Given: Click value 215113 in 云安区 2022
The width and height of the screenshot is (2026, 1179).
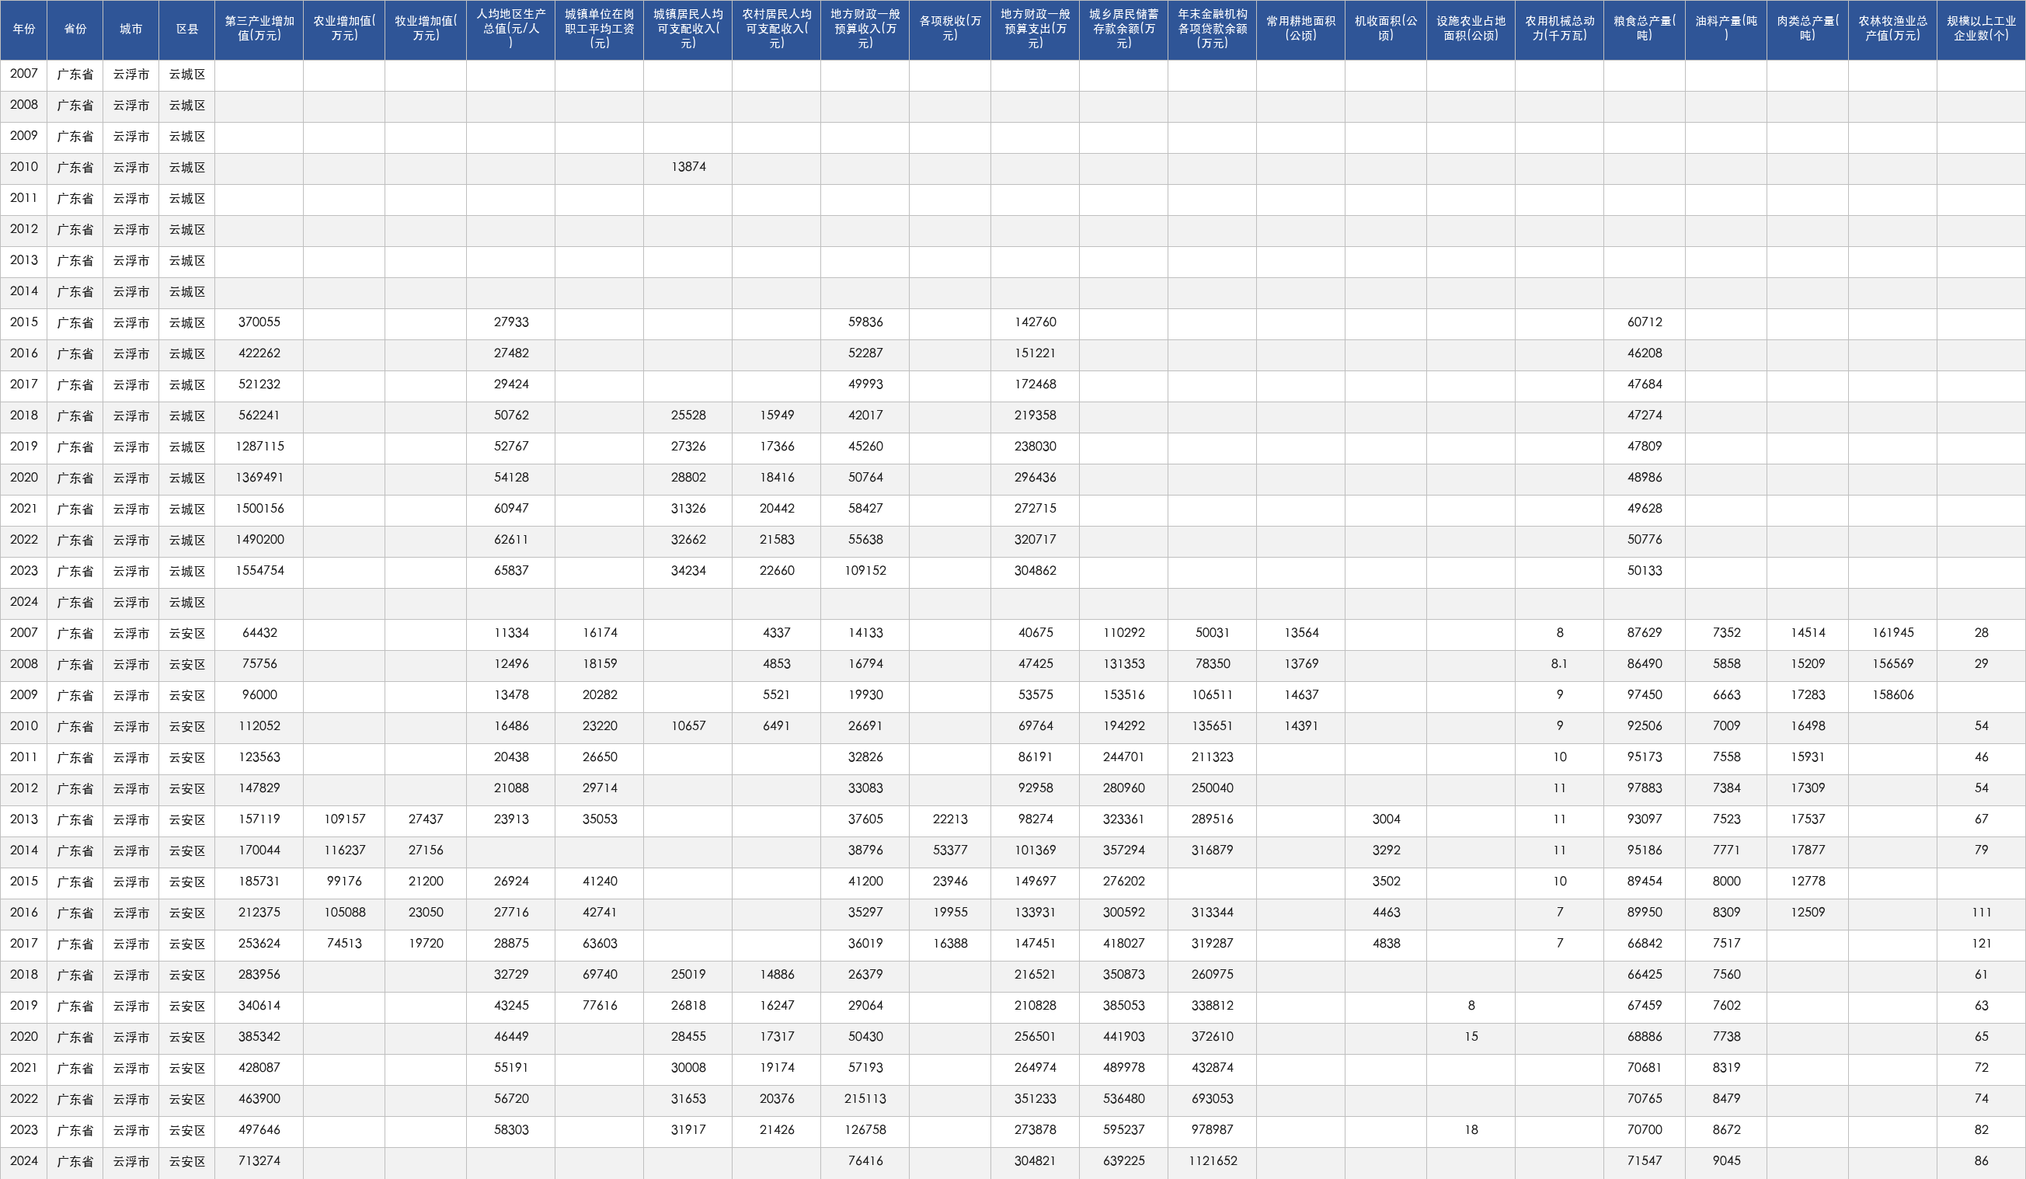Looking at the screenshot, I should [x=865, y=1099].
